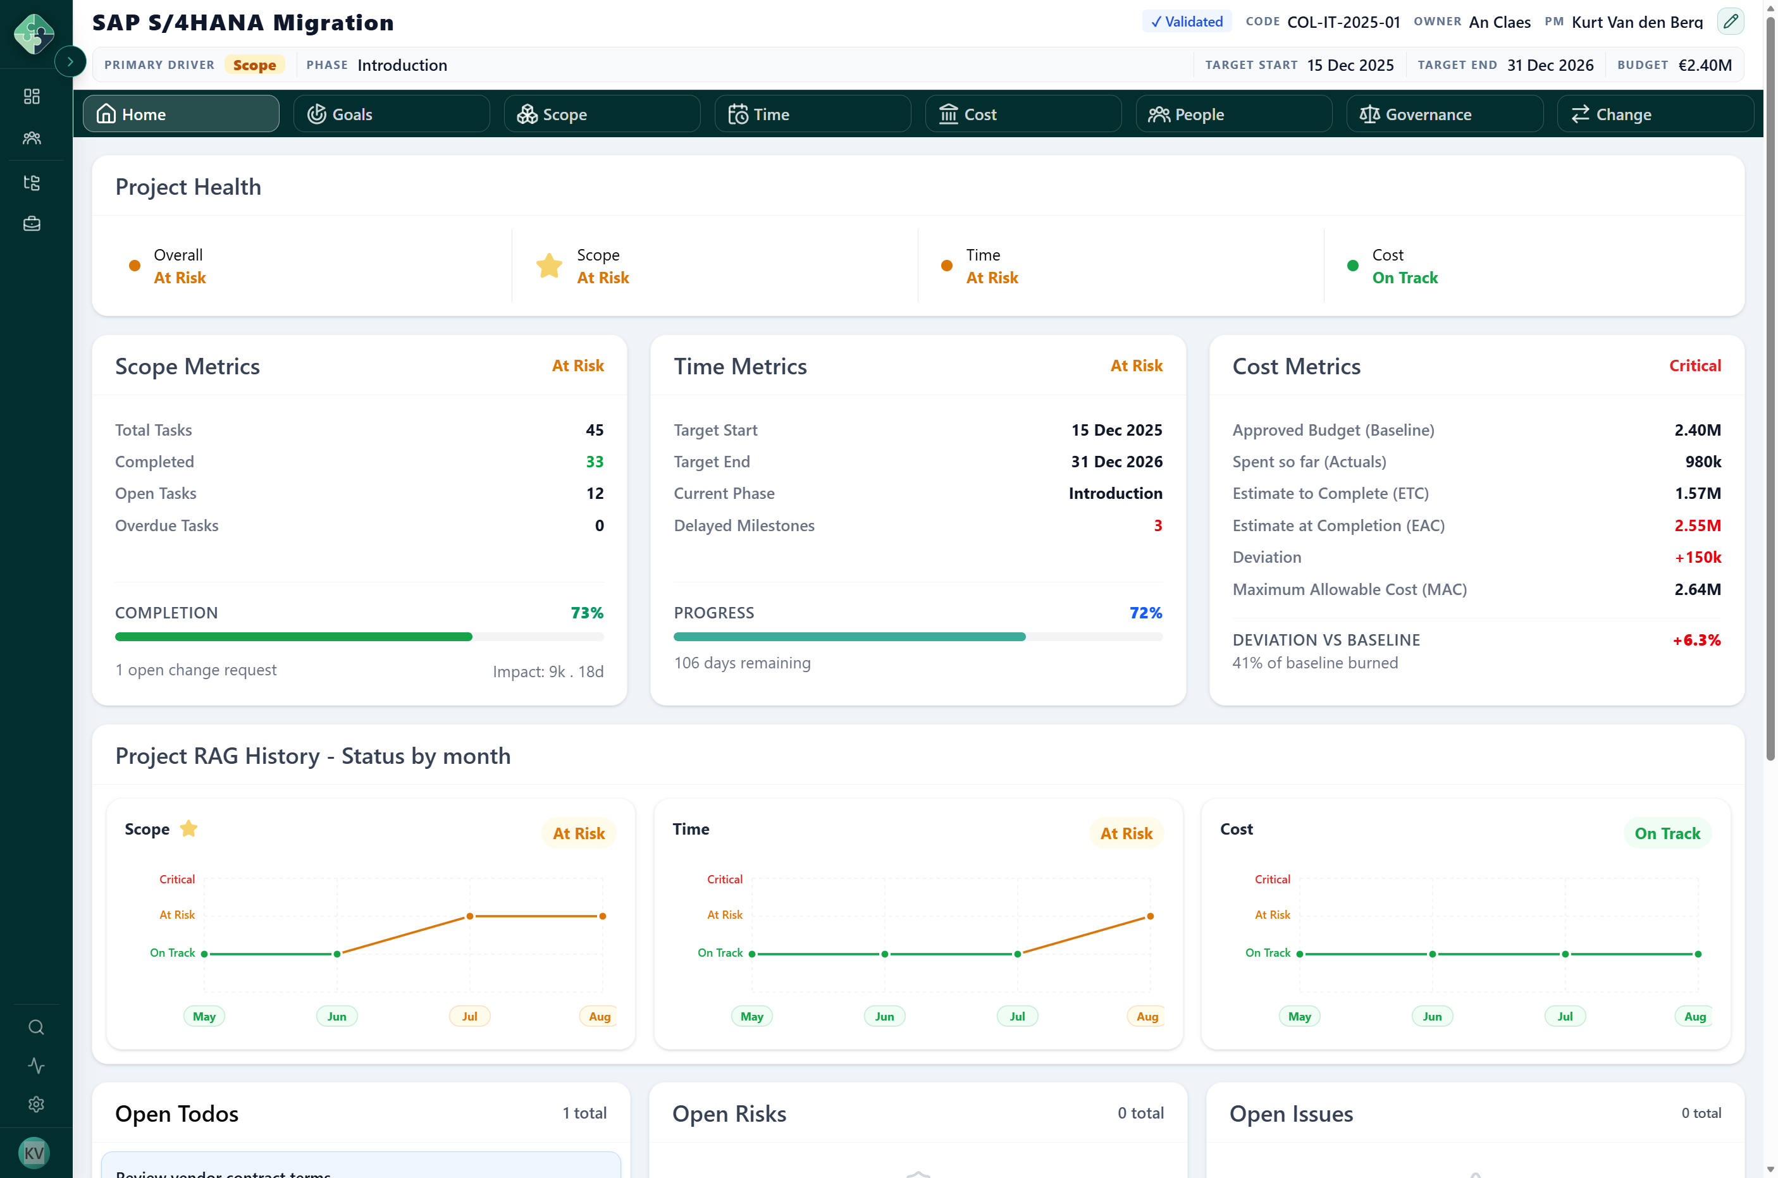Click the Aug label under Scope chart
This screenshot has height=1178, width=1778.
click(x=599, y=1017)
